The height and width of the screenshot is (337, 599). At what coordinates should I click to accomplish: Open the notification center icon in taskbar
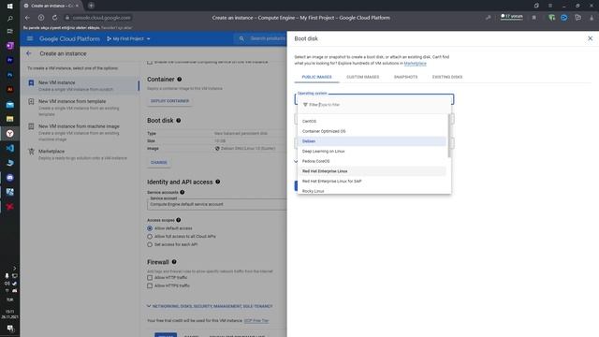[x=10, y=329]
